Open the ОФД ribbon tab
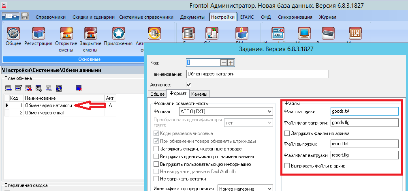Image resolution: width=408 pixels, height=191 pixels. (266, 17)
